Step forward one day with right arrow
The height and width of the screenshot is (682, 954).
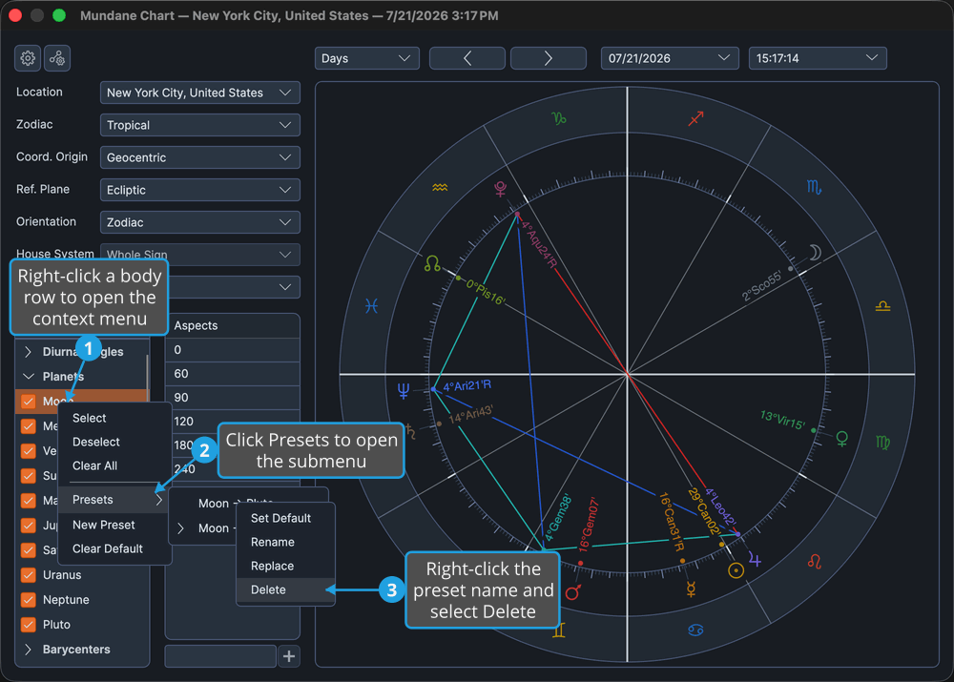[x=549, y=58]
